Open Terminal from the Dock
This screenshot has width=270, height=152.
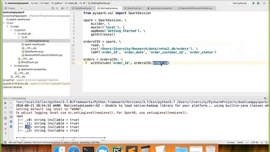(88, 149)
